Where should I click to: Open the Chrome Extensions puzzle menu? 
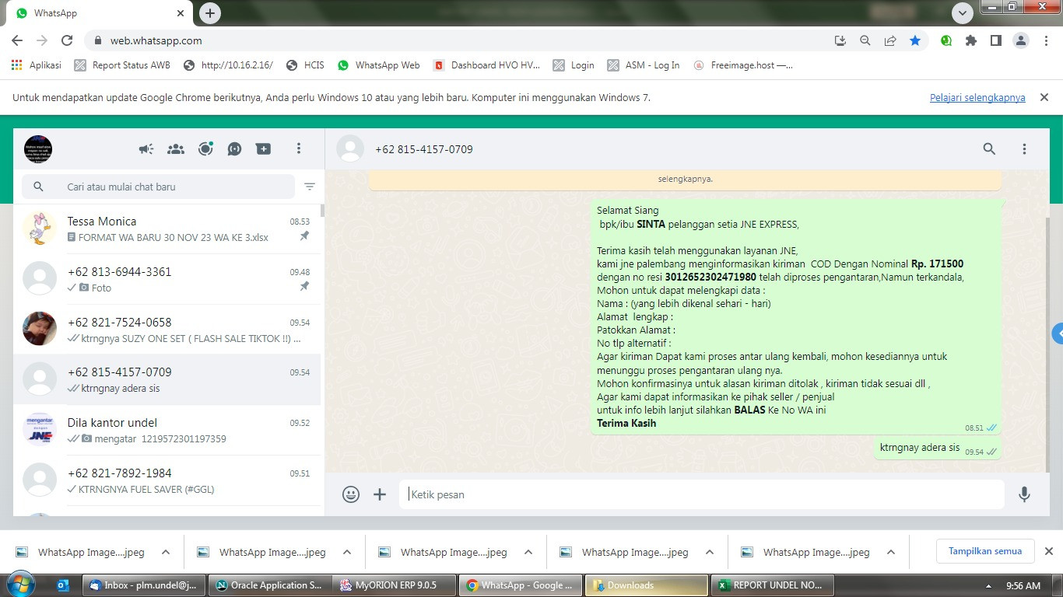(971, 40)
